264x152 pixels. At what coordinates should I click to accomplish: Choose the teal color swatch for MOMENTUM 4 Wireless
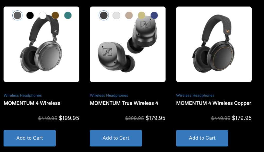tap(68, 15)
